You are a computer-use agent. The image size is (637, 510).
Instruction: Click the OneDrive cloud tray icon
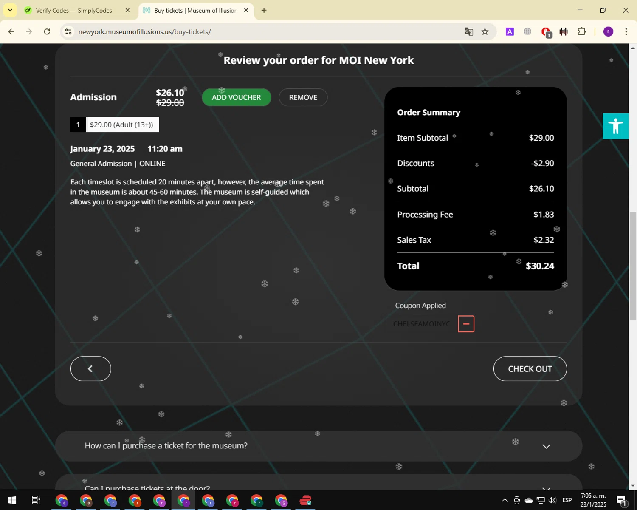[x=529, y=500]
